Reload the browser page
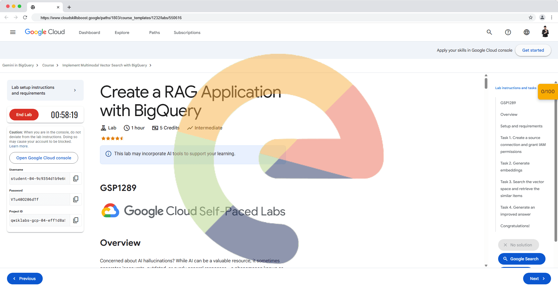 click(25, 17)
